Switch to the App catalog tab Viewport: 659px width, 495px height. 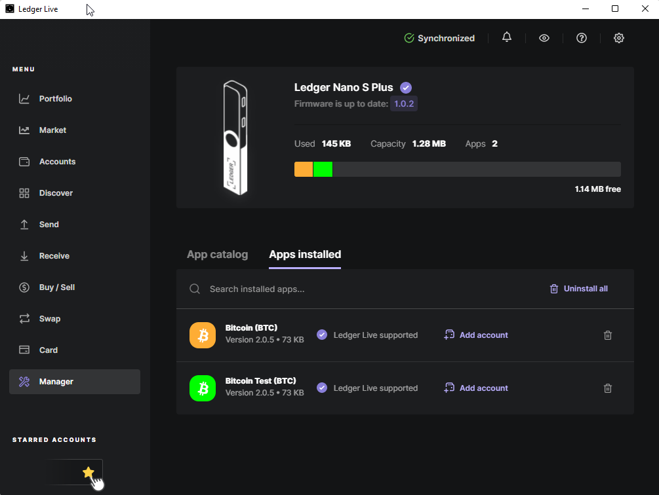click(217, 255)
